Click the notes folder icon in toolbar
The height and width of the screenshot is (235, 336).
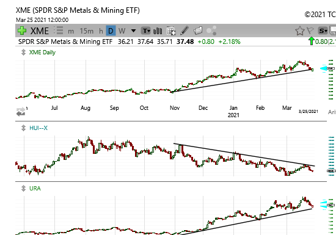(x=198, y=31)
